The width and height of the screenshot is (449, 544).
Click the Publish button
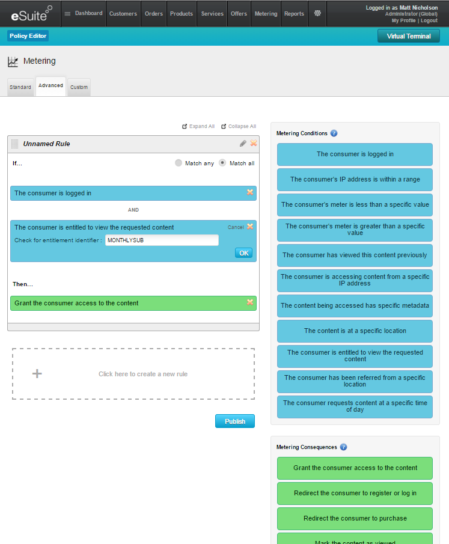point(234,421)
